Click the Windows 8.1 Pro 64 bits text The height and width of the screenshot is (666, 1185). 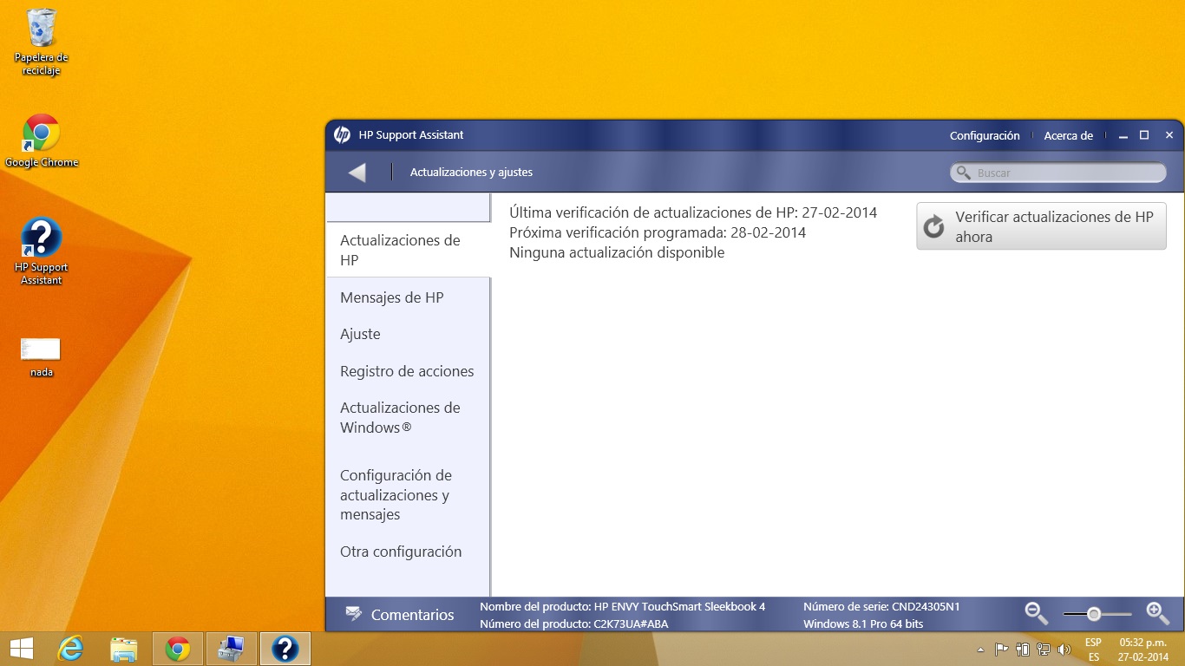click(x=863, y=624)
